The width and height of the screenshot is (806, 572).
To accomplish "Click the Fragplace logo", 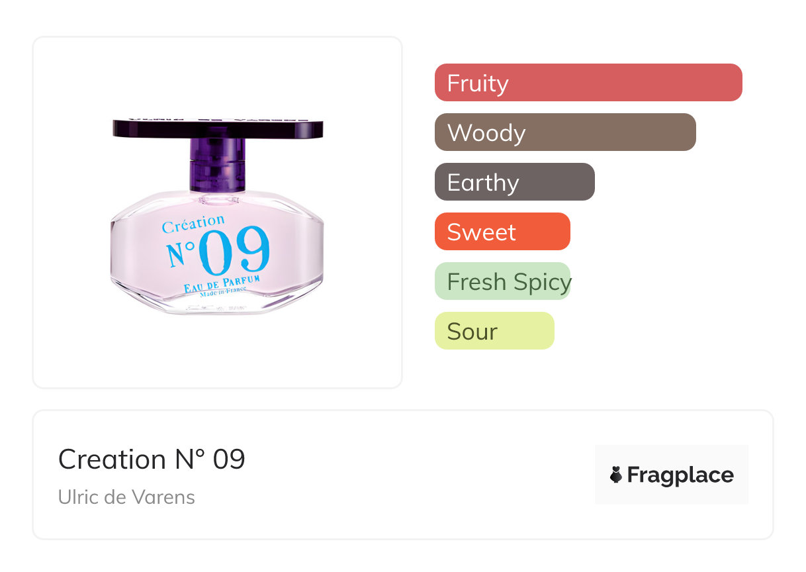I will click(x=672, y=475).
